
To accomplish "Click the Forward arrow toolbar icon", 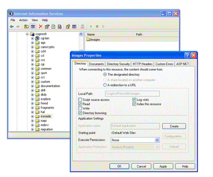I will point(18,26).
